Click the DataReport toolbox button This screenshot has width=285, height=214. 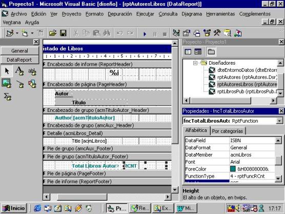point(19,60)
